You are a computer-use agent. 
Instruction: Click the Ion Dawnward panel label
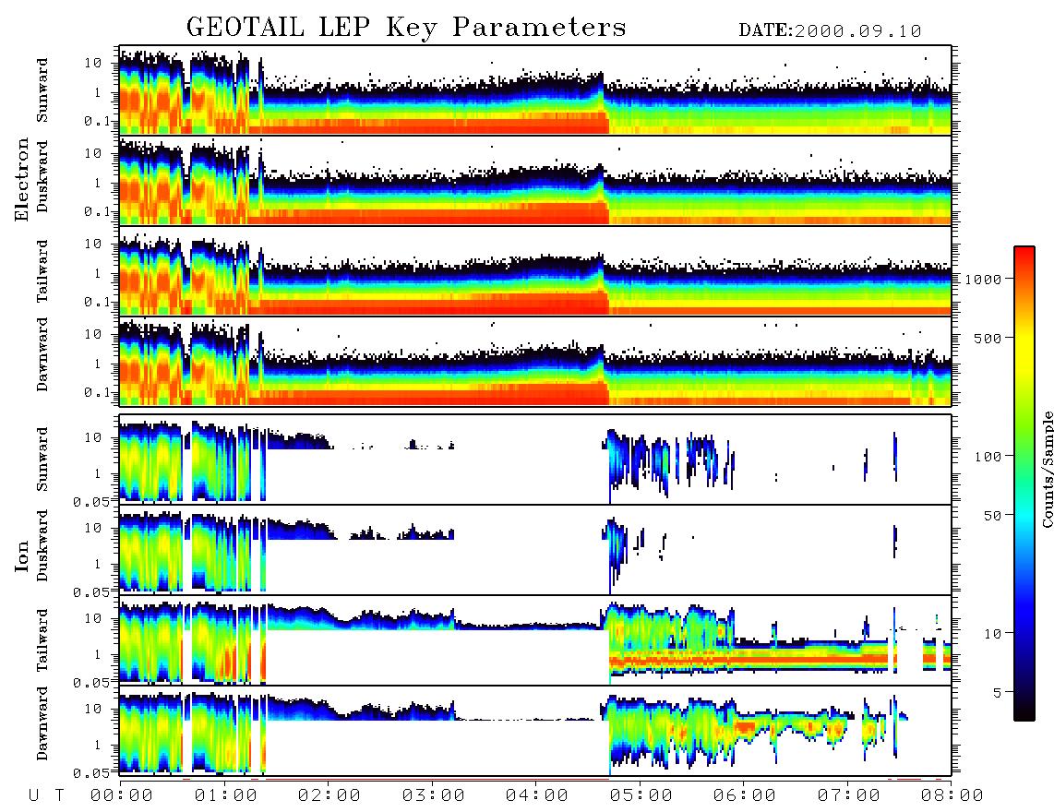click(x=42, y=723)
